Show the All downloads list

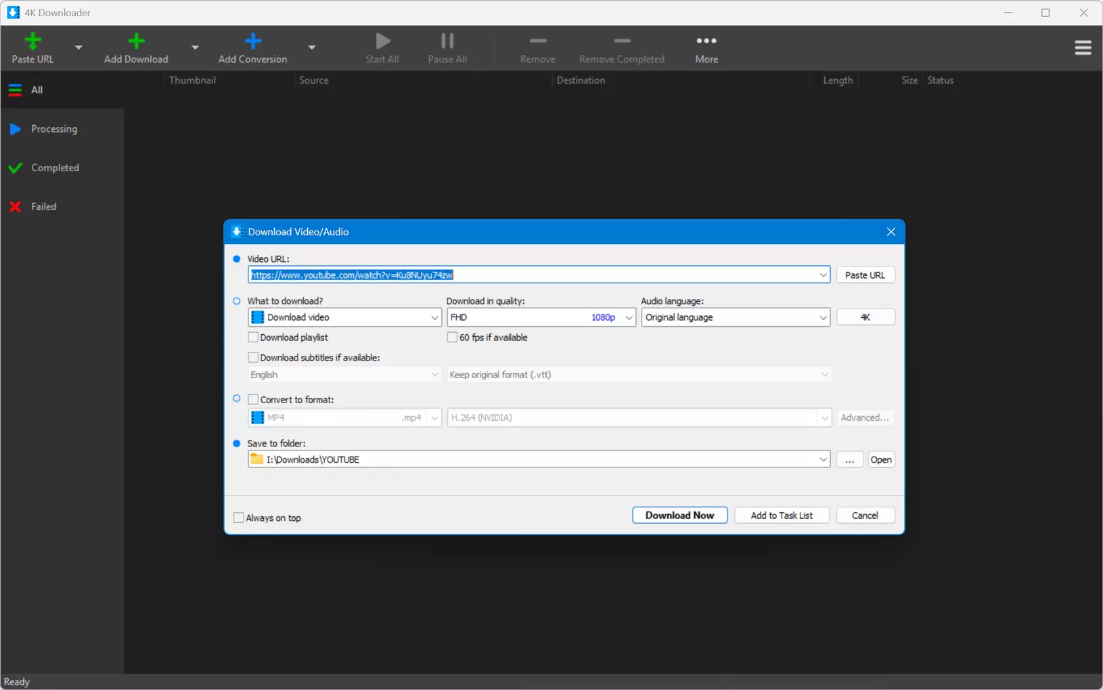tap(62, 90)
